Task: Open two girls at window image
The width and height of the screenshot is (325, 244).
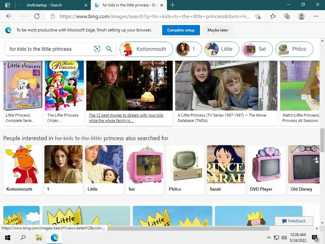Action: coord(226,85)
